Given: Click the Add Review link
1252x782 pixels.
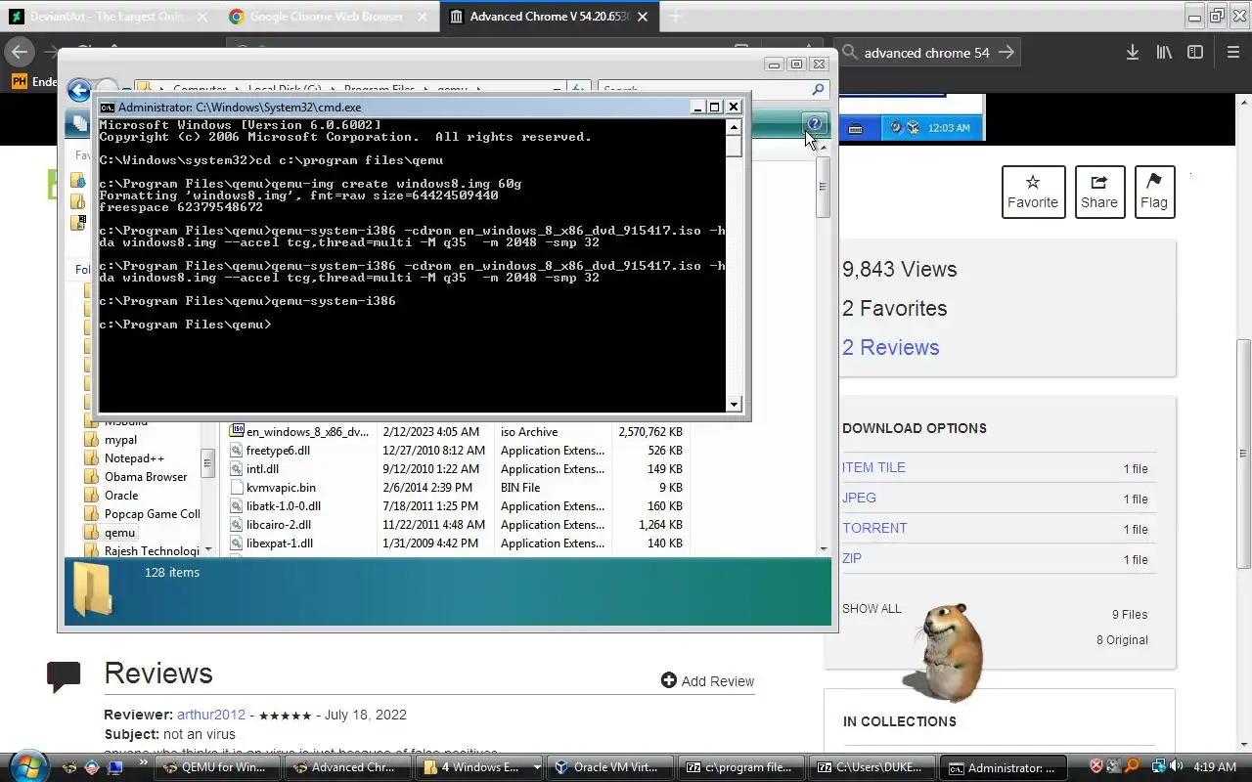Looking at the screenshot, I should [x=717, y=681].
